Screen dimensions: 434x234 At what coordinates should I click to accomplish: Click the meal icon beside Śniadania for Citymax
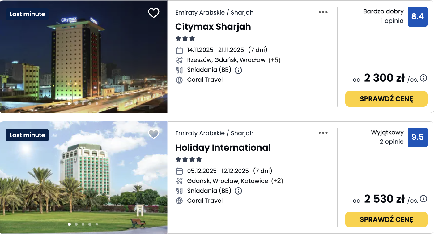pyautogui.click(x=179, y=70)
